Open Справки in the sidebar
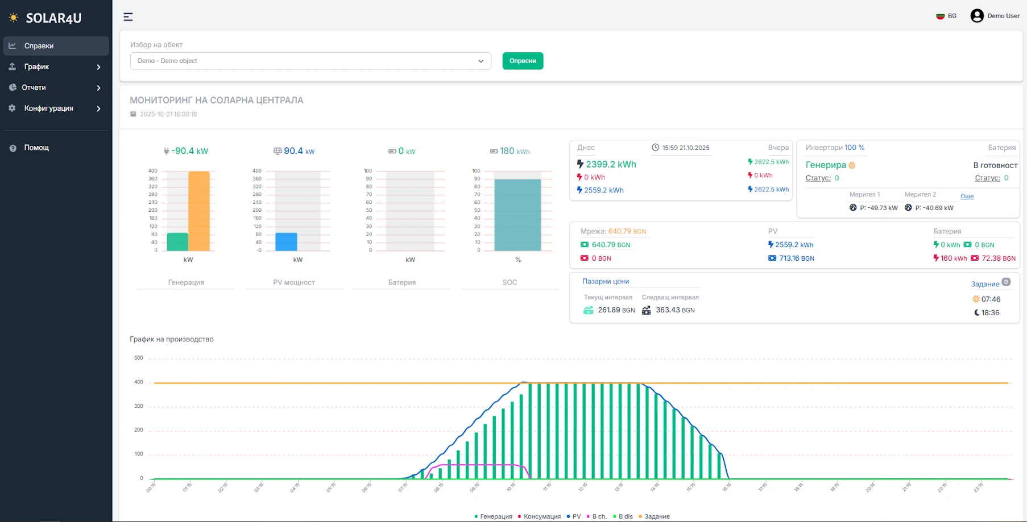 point(56,46)
